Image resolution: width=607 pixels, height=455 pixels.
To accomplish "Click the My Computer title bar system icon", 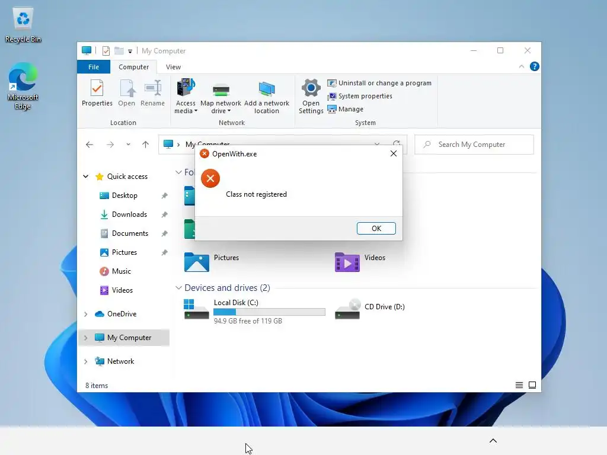I will (x=87, y=51).
